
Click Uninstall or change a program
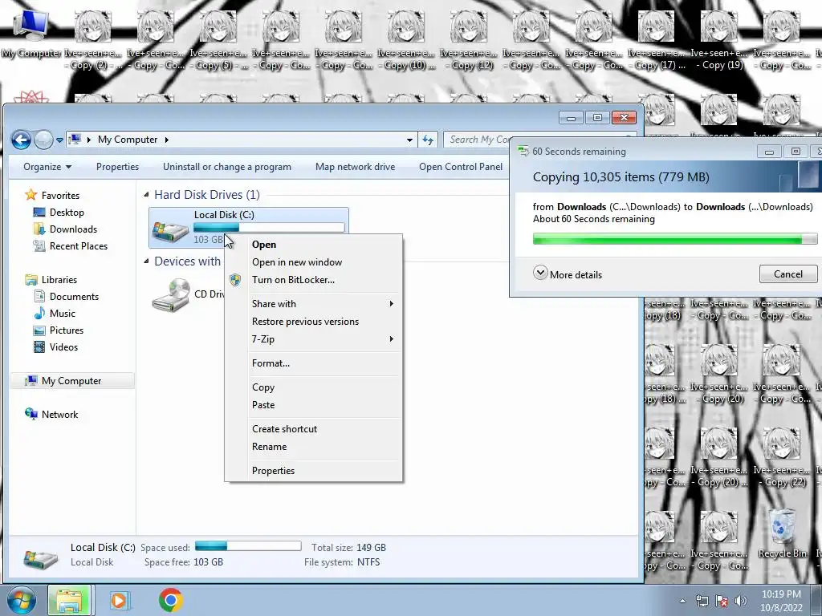pyautogui.click(x=227, y=167)
